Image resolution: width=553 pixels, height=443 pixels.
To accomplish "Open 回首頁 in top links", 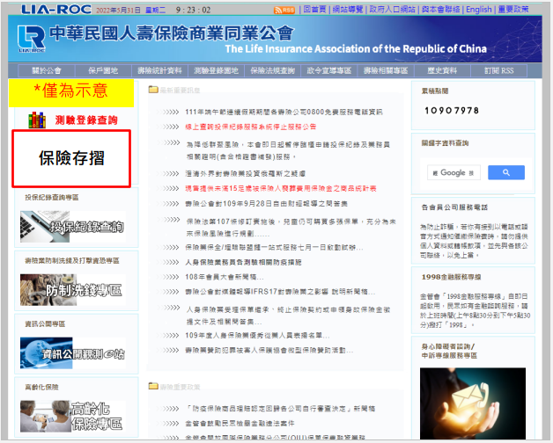I will [314, 10].
